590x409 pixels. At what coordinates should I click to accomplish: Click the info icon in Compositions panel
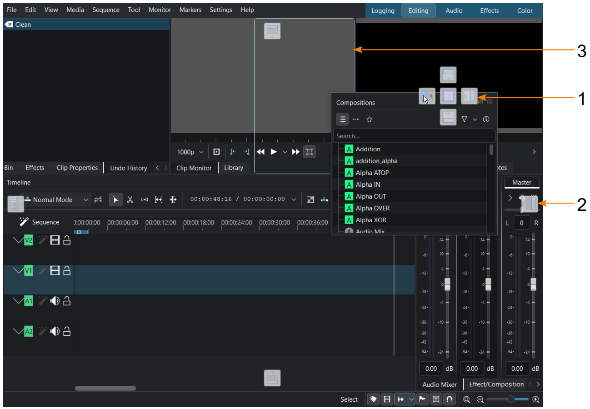pyautogui.click(x=486, y=120)
